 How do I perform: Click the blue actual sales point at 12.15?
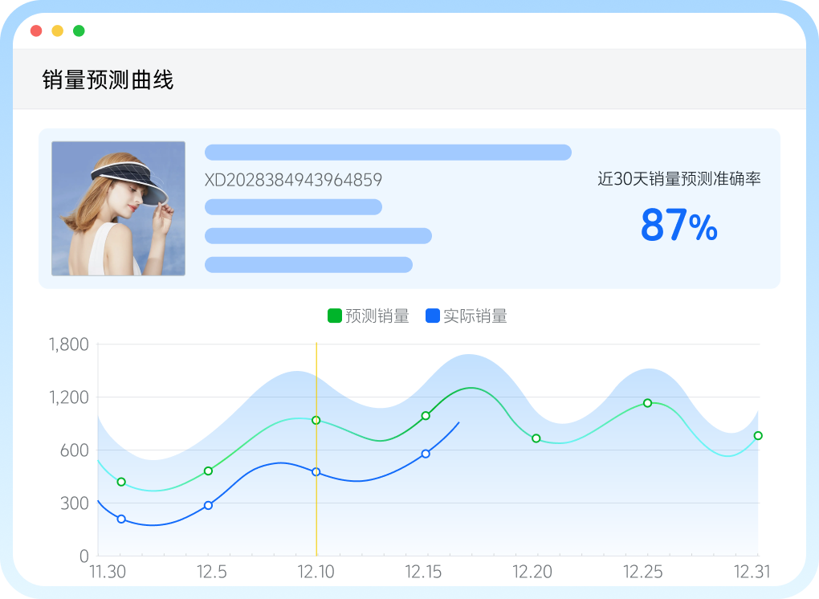click(426, 454)
